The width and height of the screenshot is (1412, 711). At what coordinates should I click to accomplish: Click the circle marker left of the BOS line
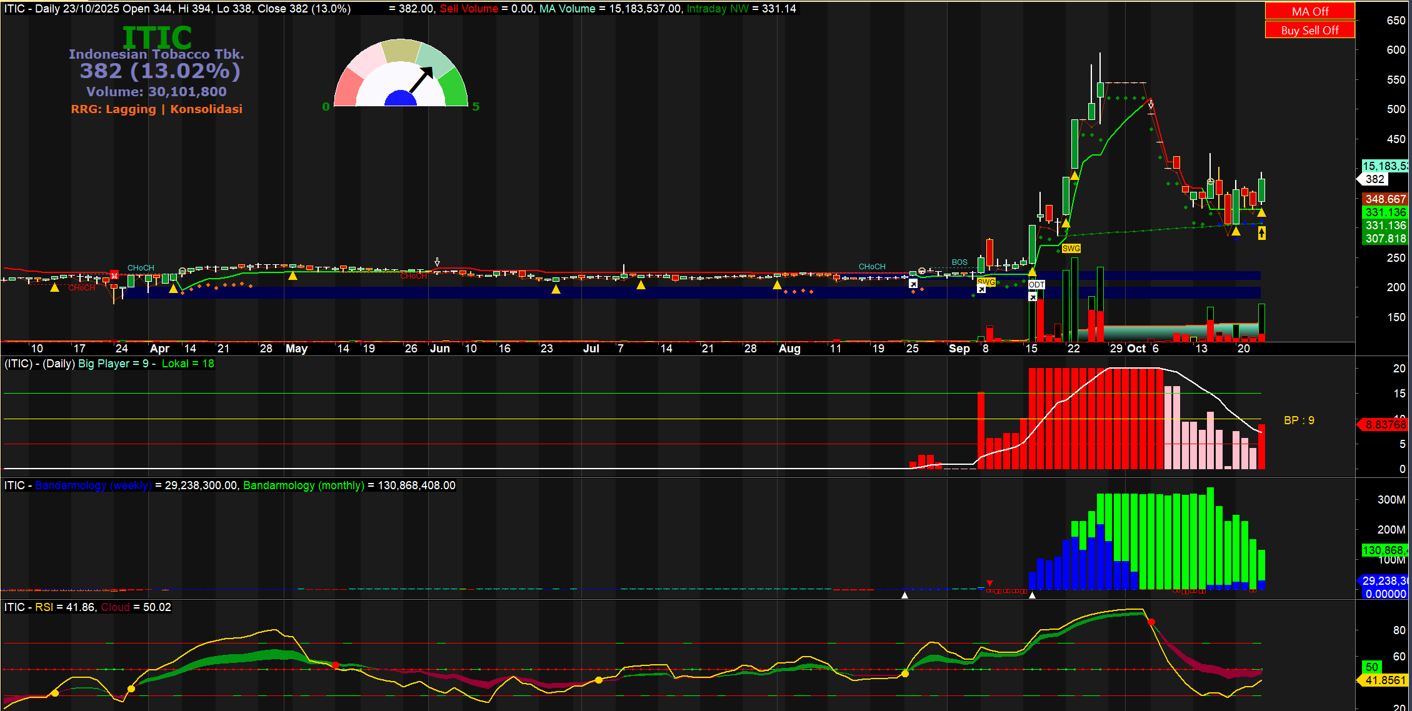pyautogui.click(x=921, y=271)
